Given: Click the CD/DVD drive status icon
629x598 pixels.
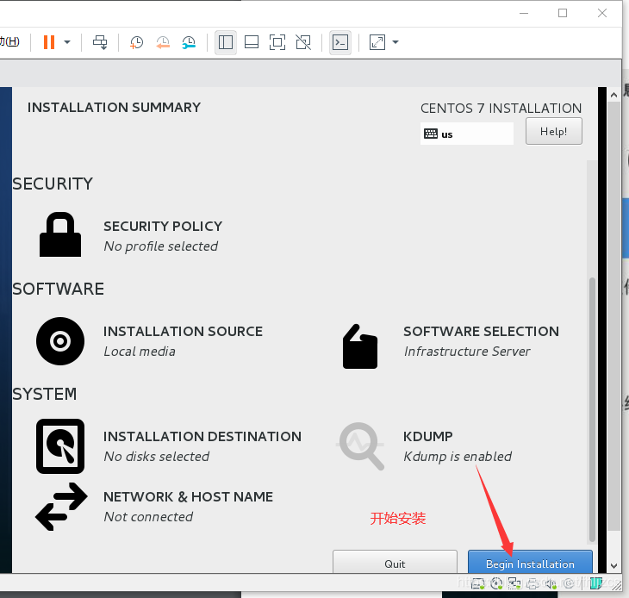Looking at the screenshot, I should click(x=496, y=583).
